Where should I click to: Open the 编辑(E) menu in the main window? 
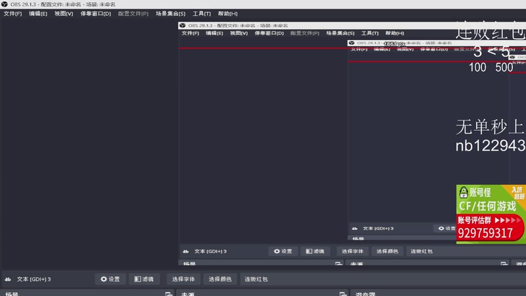(x=38, y=14)
